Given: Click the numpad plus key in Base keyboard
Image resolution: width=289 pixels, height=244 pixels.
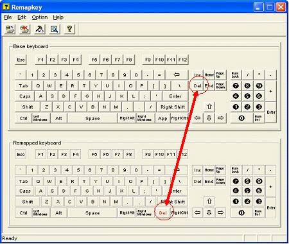Looking at the screenshot, I should coord(270,91).
